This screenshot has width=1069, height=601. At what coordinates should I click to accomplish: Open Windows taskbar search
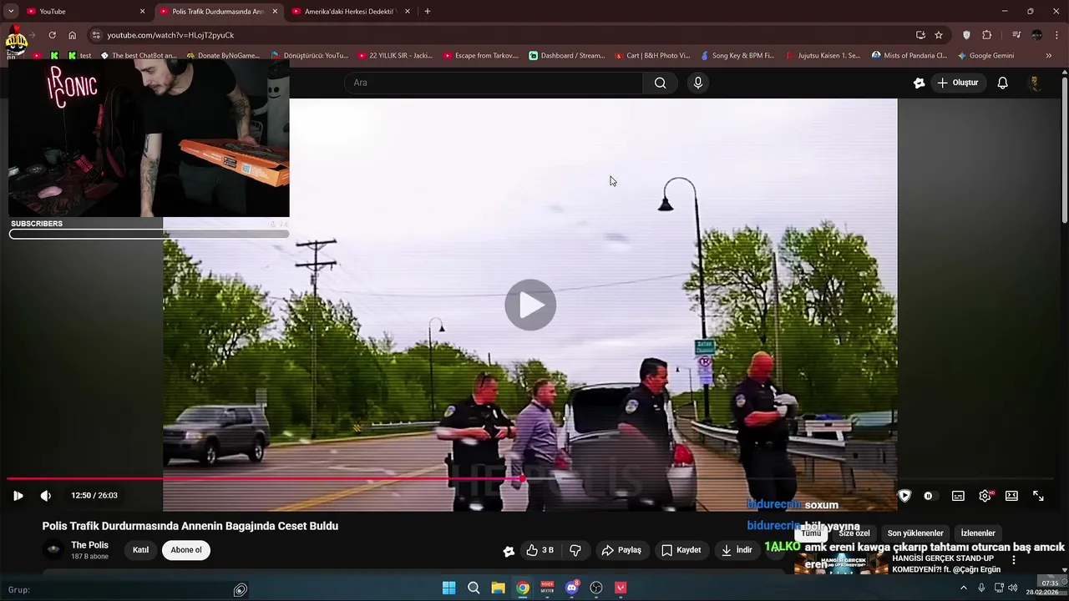pyautogui.click(x=474, y=588)
